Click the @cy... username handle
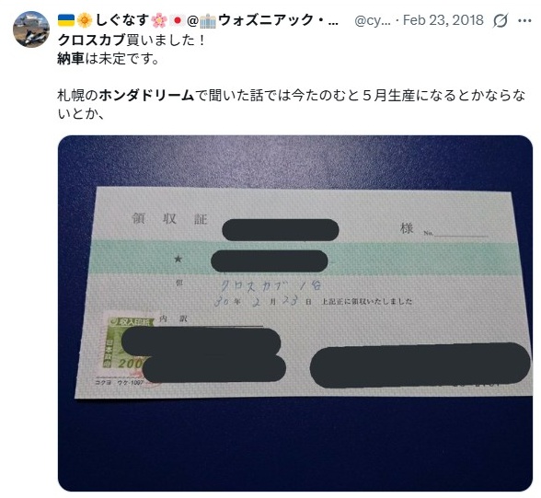The height and width of the screenshot is (498, 541). click(373, 20)
